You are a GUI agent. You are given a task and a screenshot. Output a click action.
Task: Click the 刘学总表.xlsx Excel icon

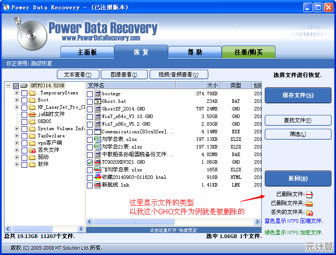point(98,139)
